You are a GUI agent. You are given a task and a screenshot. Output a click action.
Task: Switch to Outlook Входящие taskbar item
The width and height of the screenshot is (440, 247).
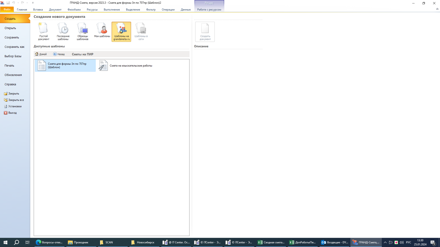click(334, 242)
